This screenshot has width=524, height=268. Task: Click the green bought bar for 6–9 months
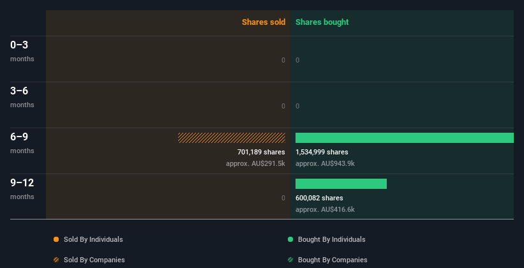(405, 138)
